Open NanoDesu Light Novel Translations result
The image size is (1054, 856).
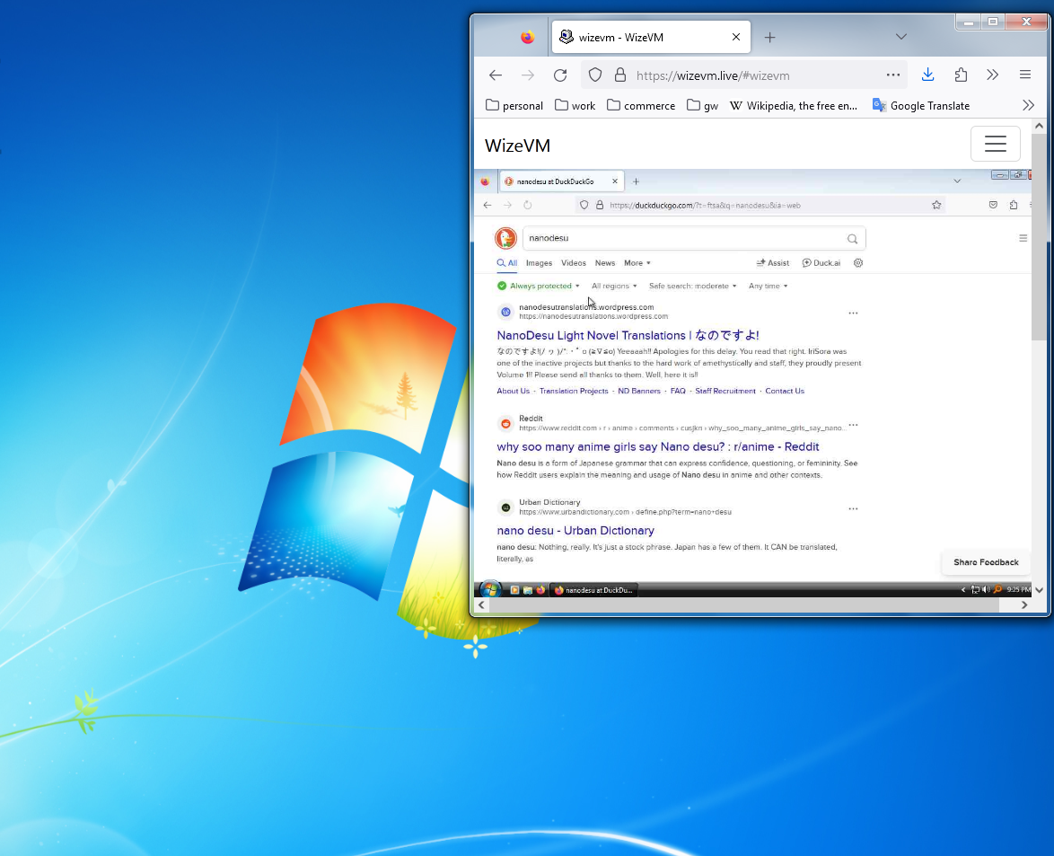click(628, 335)
